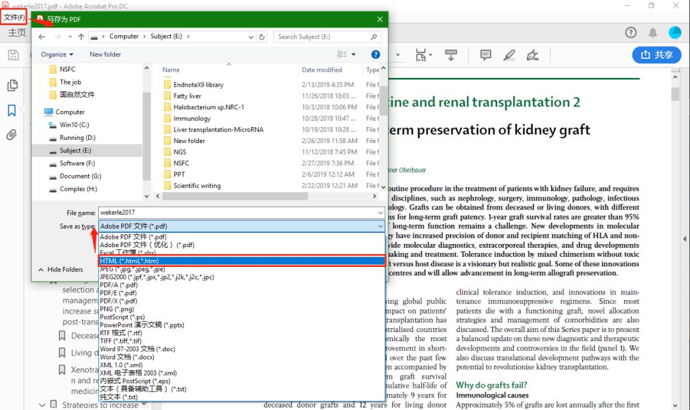The width and height of the screenshot is (690, 410).
Task: Open the Save as type combo box
Action: tap(241, 226)
